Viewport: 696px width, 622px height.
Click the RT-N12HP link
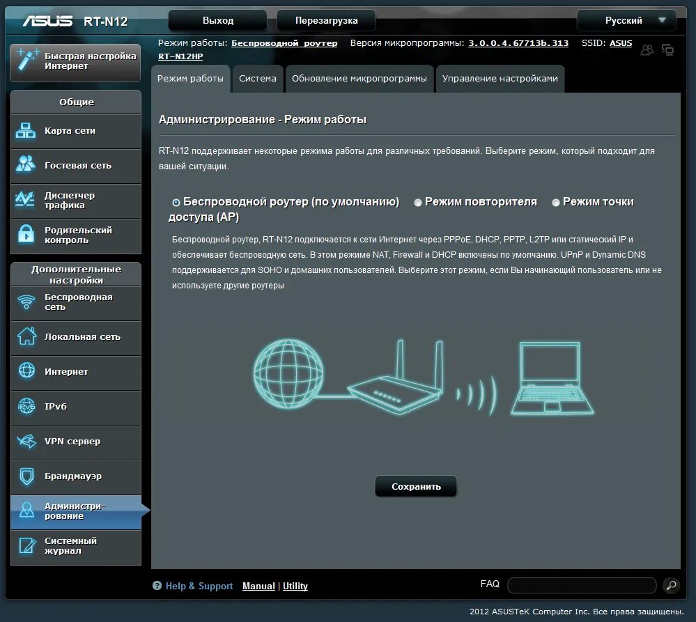(180, 56)
